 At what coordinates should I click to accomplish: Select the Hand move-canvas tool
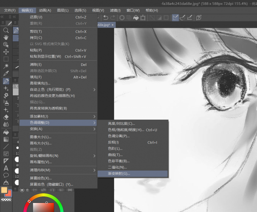pos(6,37)
